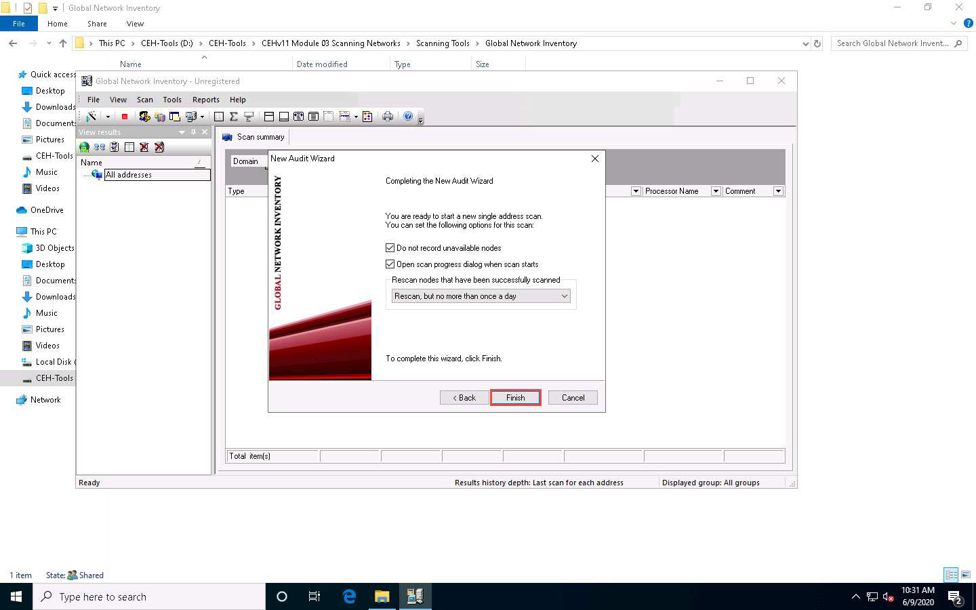Click the bottom pane layout toolbar icon
Viewport: 976px width, 610px height.
point(284,117)
